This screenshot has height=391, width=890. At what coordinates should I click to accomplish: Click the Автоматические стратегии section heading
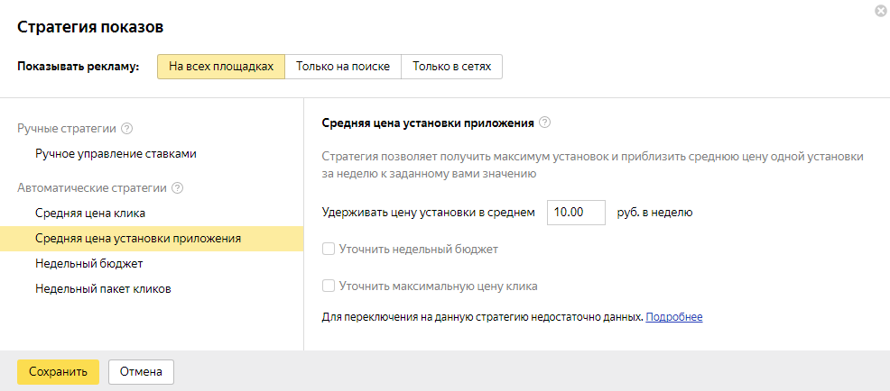pyautogui.click(x=92, y=188)
